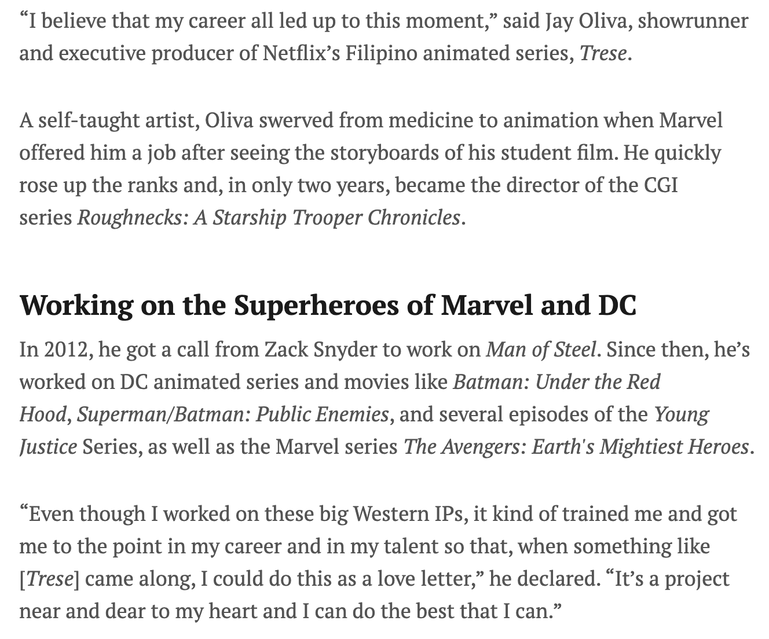Click the italic title The Avengers: Earth's Mightiest Heroes

[576, 447]
